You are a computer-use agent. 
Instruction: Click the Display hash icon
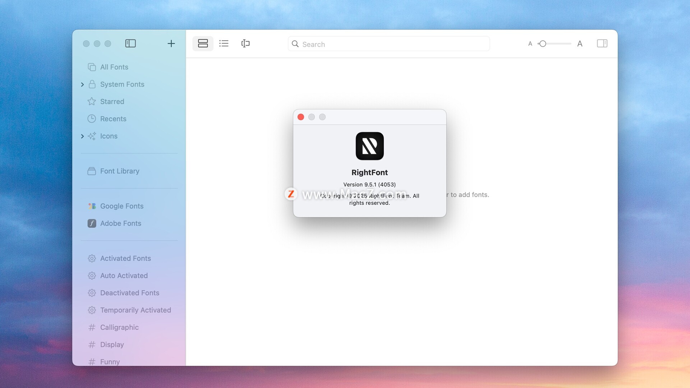pyautogui.click(x=92, y=345)
